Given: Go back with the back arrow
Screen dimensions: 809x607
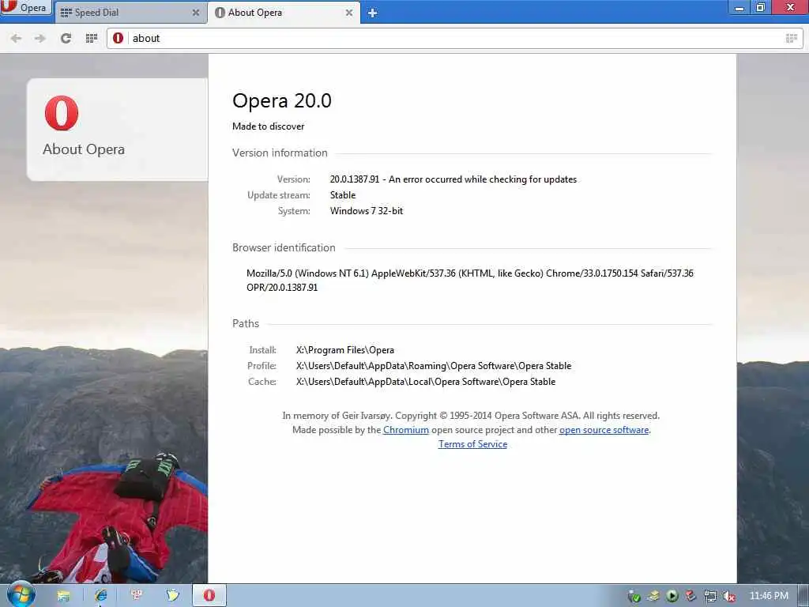Looking at the screenshot, I should point(16,38).
